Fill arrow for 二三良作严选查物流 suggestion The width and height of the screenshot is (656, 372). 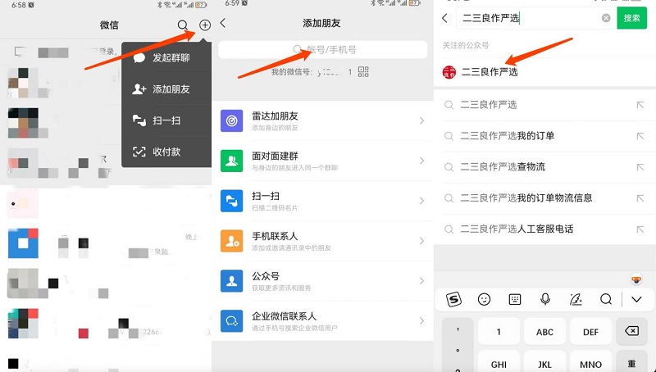coord(640,167)
